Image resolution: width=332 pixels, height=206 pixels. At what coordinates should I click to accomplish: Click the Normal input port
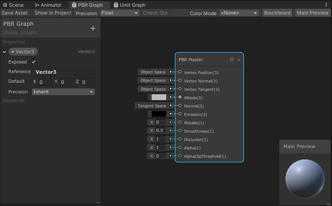(180, 106)
